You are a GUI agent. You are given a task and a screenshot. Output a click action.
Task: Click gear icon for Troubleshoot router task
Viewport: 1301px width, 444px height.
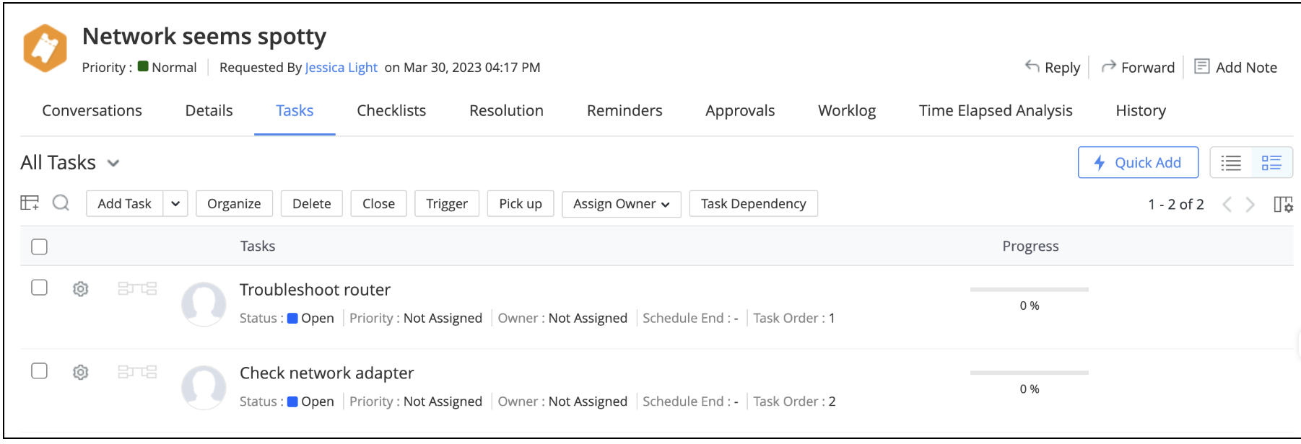pyautogui.click(x=81, y=289)
